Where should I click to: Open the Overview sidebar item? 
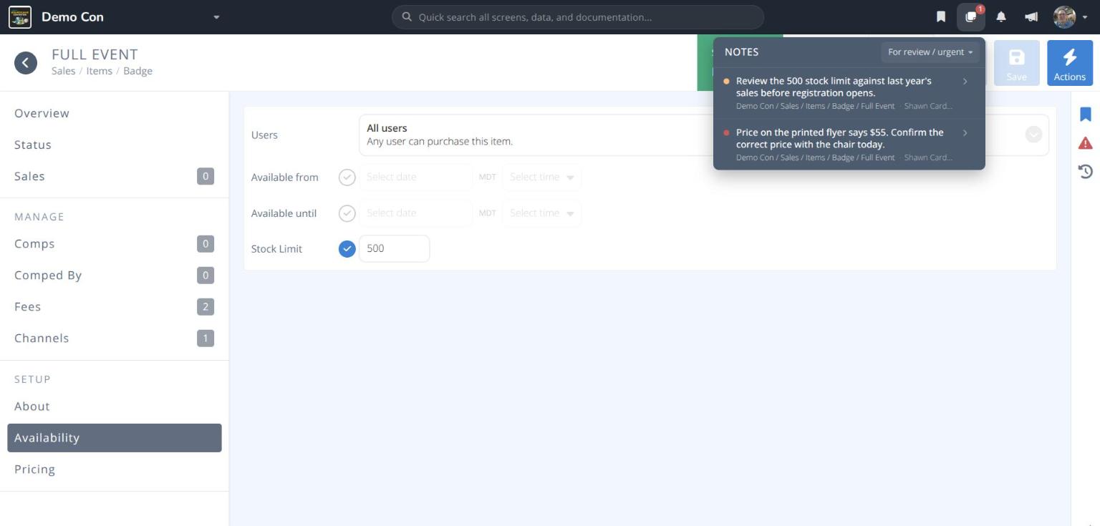pos(115,113)
